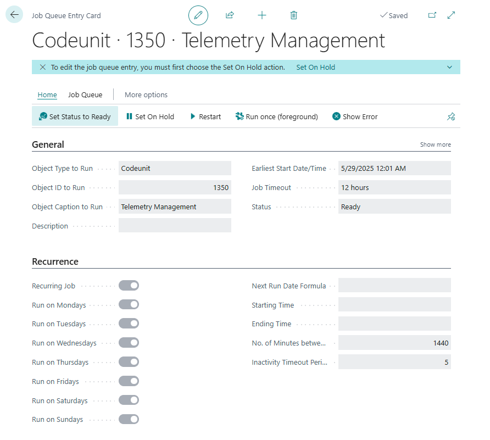Expand the notification bar chevron
The image size is (490, 440).
[449, 67]
